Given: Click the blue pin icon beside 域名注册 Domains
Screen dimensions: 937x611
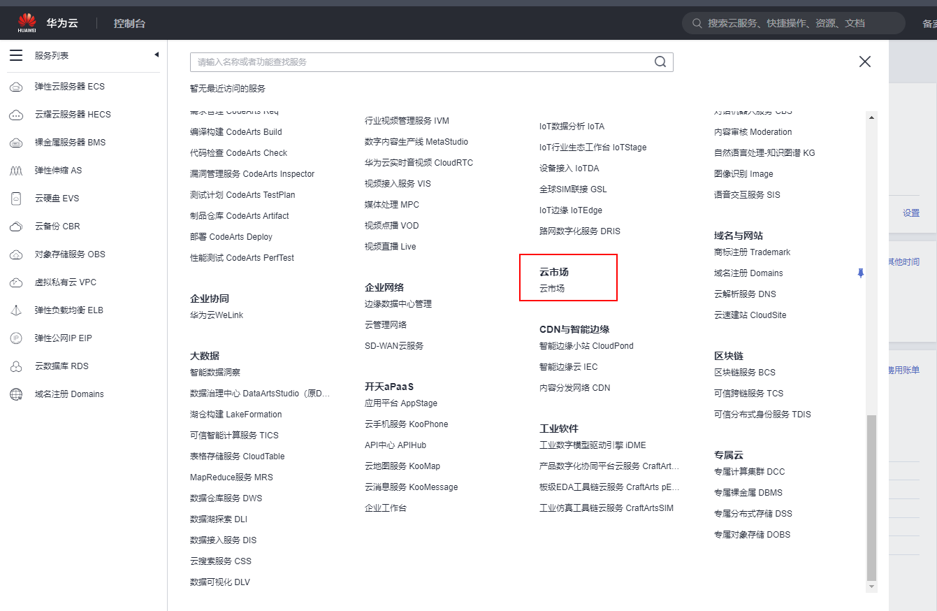Looking at the screenshot, I should [x=861, y=273].
